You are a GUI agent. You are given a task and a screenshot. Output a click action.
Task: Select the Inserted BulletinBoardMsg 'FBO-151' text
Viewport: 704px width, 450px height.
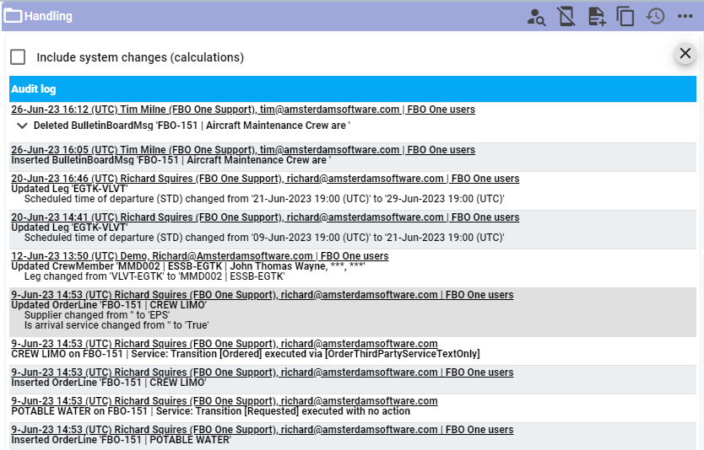[x=171, y=160]
